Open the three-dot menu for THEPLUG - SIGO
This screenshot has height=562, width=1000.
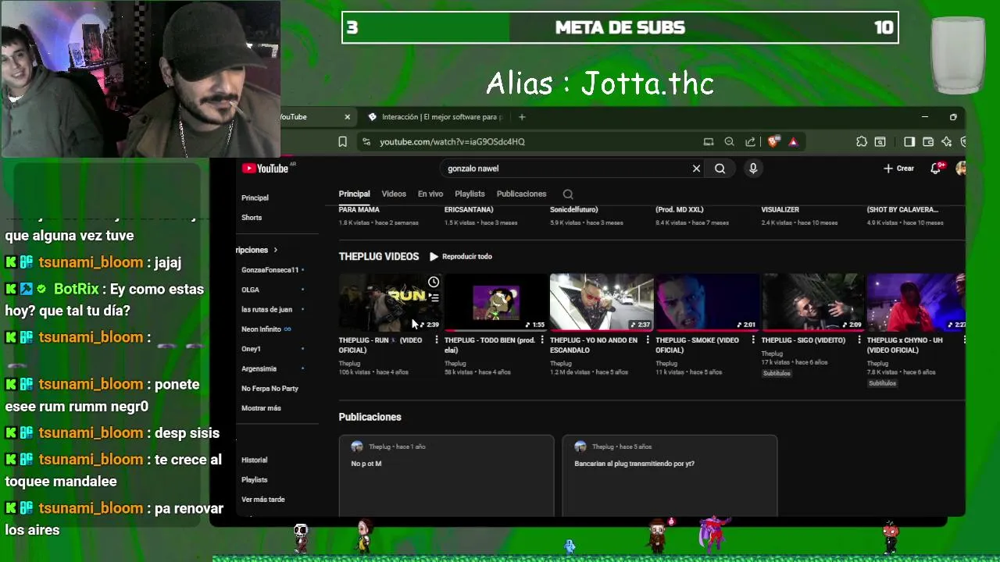coord(859,340)
